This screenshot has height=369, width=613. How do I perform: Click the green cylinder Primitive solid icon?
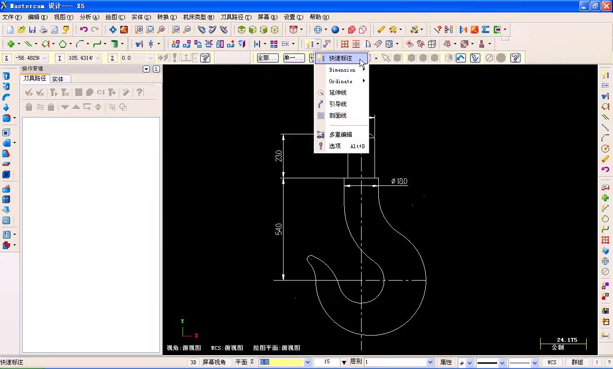pos(114,44)
